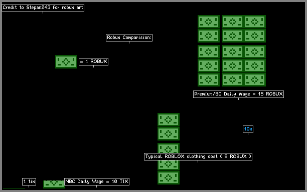Image resolution: width=307 pixels, height=192 pixels.
Task: Select the 'Robux Comparision:' title label
Action: 129,37
